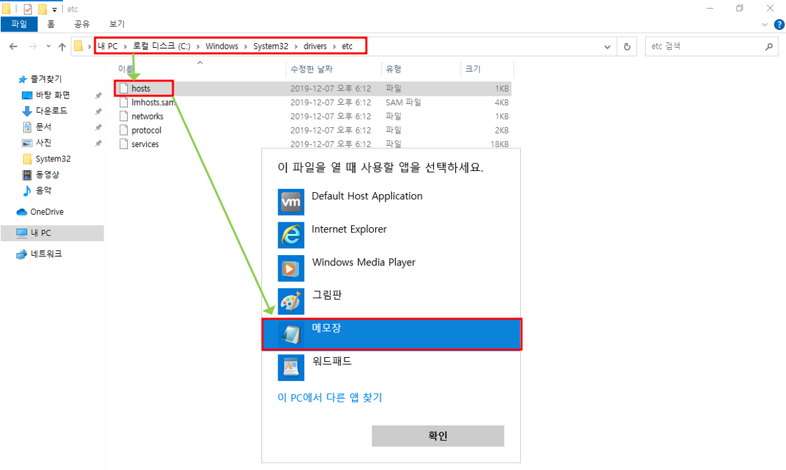Viewport: 786px width, 470px height.
Task: Click new folder icon in quick access toolbar
Action: (x=42, y=9)
